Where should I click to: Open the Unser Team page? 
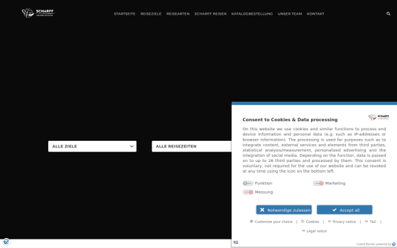click(x=290, y=14)
